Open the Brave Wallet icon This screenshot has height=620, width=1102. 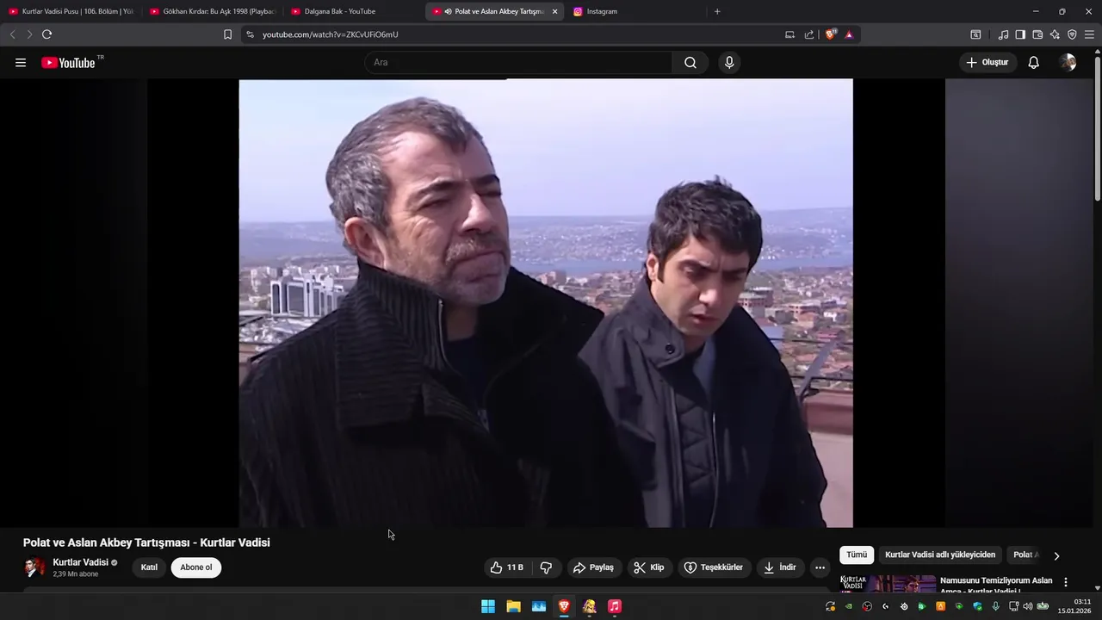tap(1037, 34)
